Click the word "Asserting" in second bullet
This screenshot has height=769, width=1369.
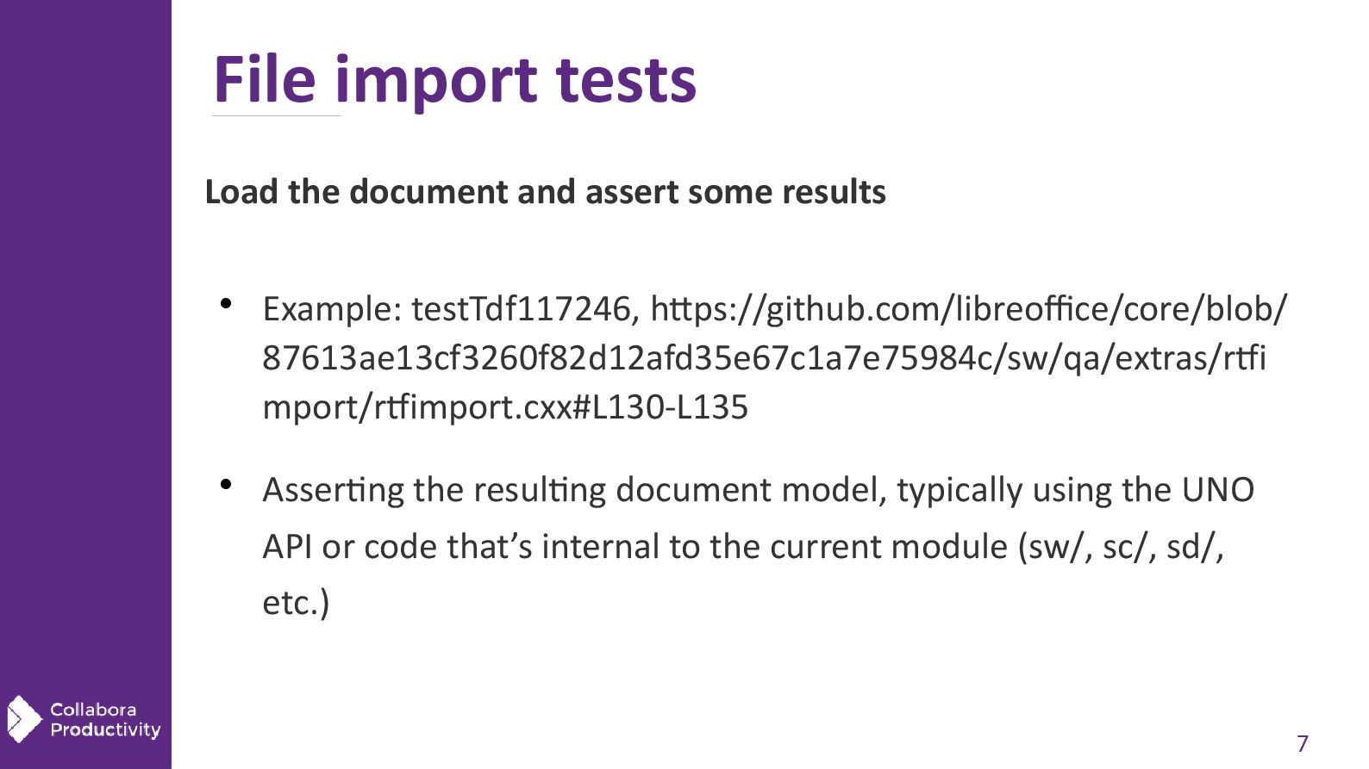tap(333, 490)
